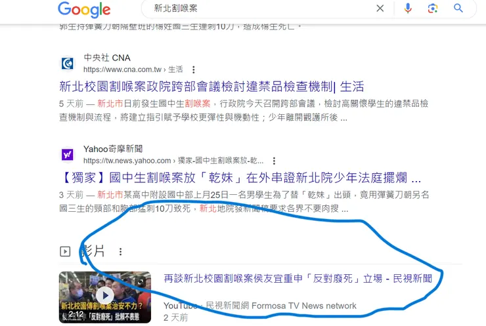
Task: Click the magnifying glass search button
Action: [458, 8]
